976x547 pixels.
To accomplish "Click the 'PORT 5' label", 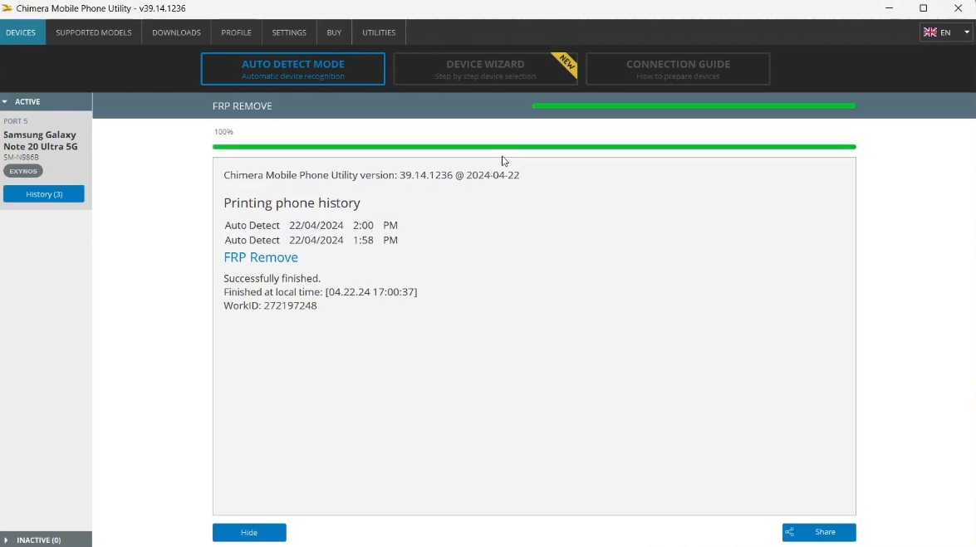I will tap(16, 120).
